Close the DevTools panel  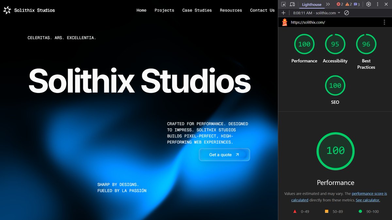tap(386, 4)
